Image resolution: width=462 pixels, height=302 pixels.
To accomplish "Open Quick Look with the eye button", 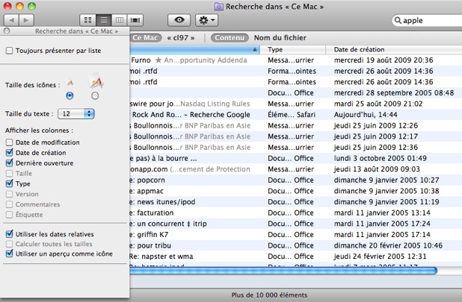I will coord(179,20).
